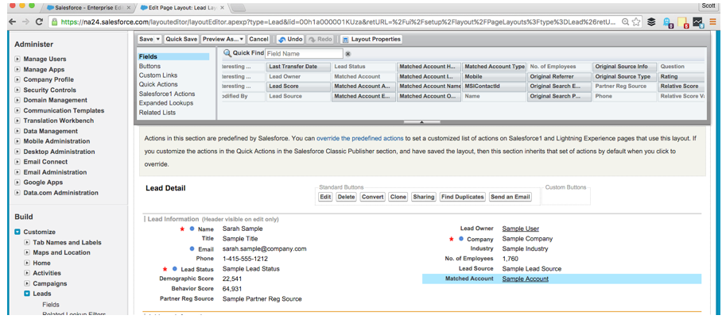The height and width of the screenshot is (323, 726).
Task: Collapse the Leads tree node
Action: click(27, 294)
